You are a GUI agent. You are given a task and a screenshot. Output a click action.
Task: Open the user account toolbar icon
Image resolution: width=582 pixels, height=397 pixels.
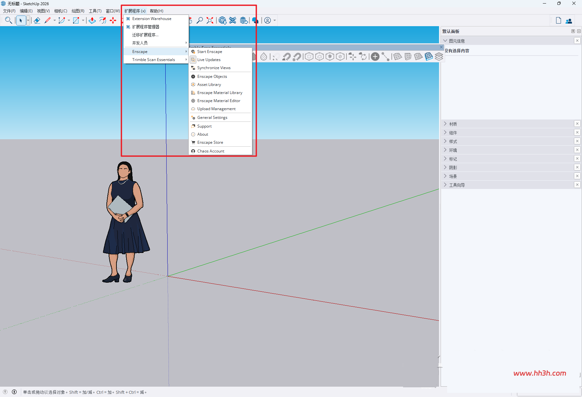268,20
